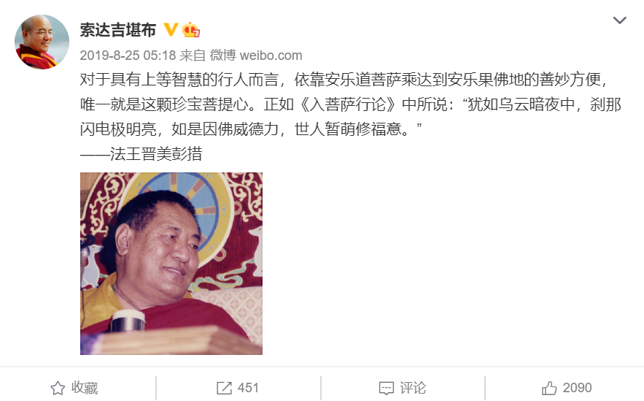Repost using the 451 count button
644x401 pixels.
[238, 388]
